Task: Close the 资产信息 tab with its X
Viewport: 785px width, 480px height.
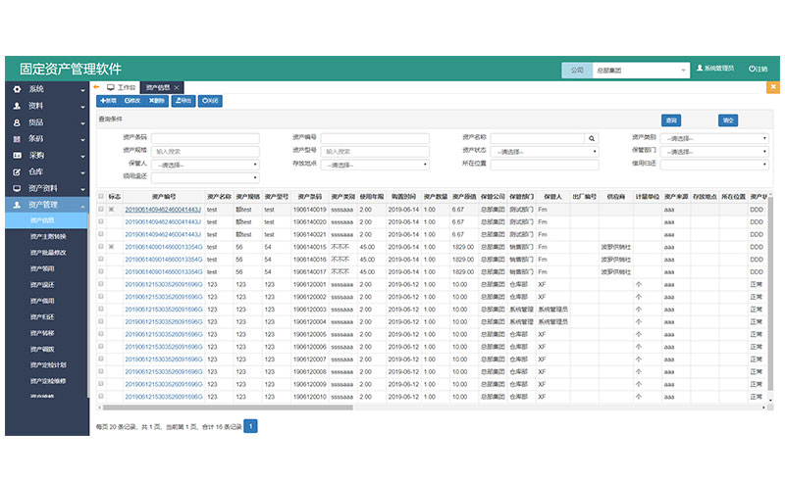Action: click(x=177, y=87)
